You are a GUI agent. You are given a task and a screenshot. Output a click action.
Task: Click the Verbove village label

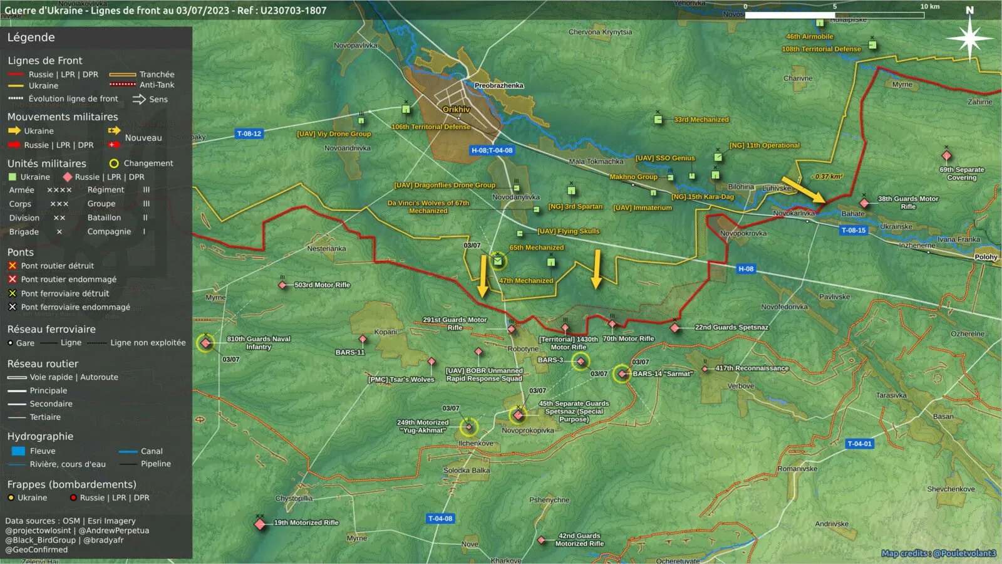pos(741,386)
